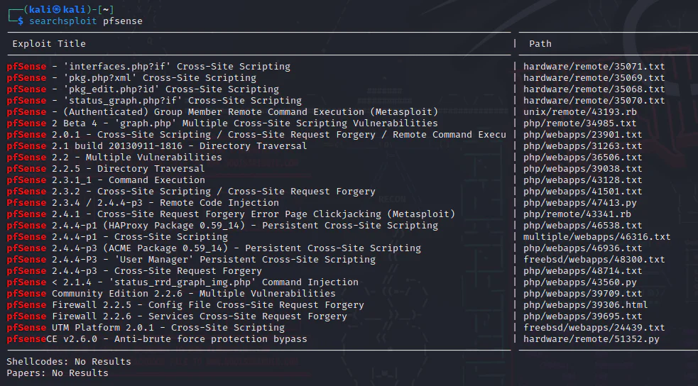
Task: Click path hardware/remote/35071.txt
Action: point(594,66)
